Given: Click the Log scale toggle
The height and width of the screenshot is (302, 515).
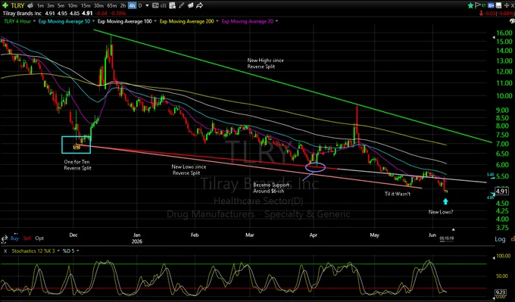Looking at the screenshot, I should (500, 239).
